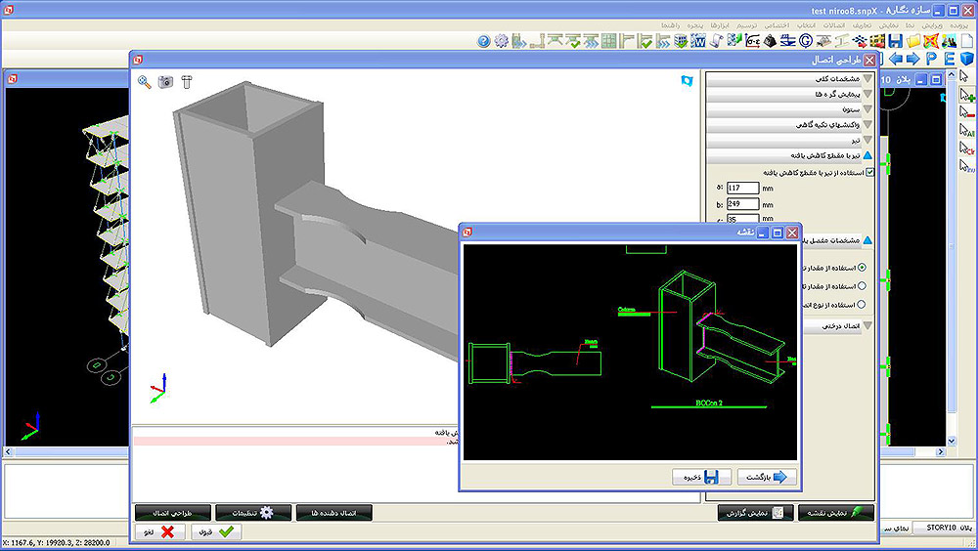Click the بازگشت button in drawing window
This screenshot has width=978, height=551.
tap(767, 477)
